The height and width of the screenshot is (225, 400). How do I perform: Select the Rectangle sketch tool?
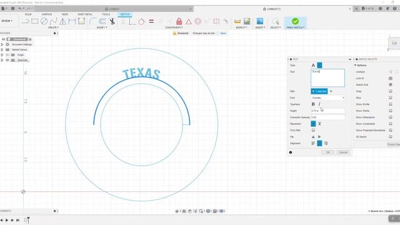click(x=35, y=21)
